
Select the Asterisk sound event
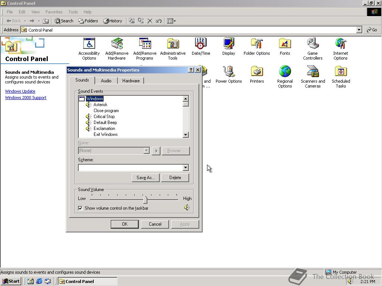100,105
